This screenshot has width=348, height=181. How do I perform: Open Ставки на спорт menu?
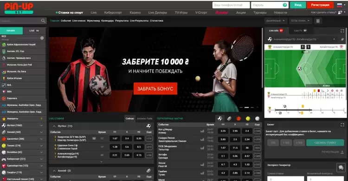pos(71,13)
